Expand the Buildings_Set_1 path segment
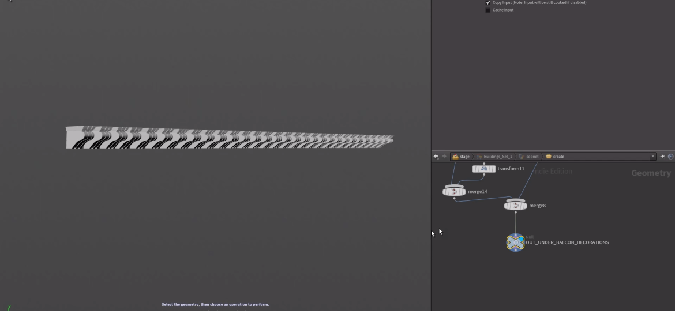The height and width of the screenshot is (311, 675). [x=497, y=157]
